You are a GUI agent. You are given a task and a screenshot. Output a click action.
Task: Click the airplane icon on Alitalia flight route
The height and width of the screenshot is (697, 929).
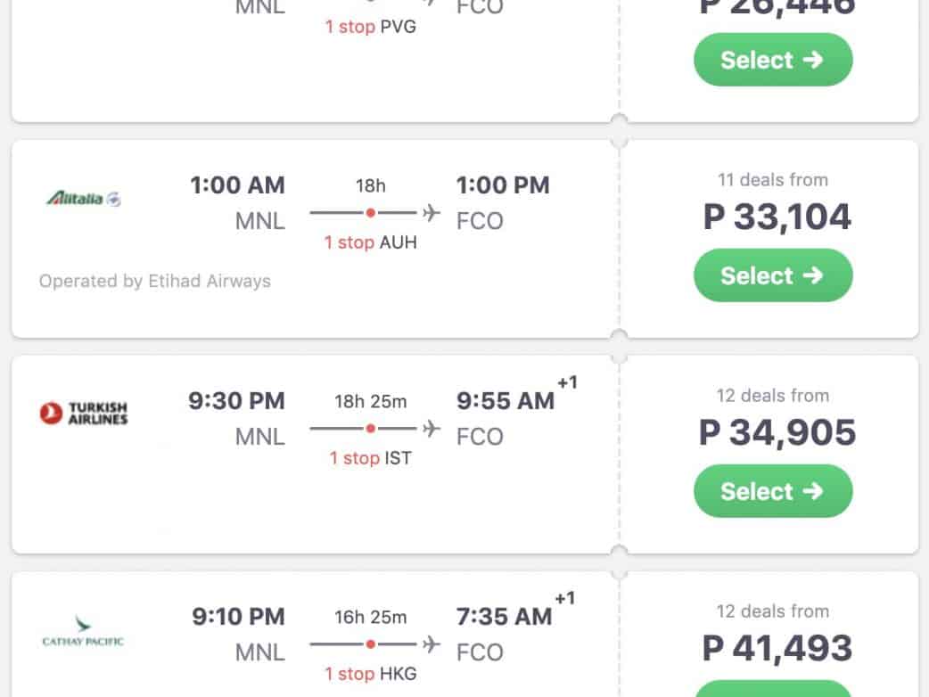(432, 213)
